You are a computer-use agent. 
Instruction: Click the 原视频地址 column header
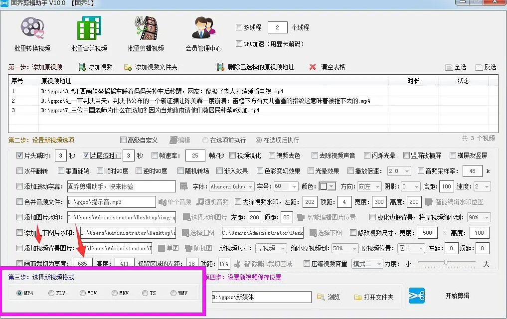click(213, 81)
